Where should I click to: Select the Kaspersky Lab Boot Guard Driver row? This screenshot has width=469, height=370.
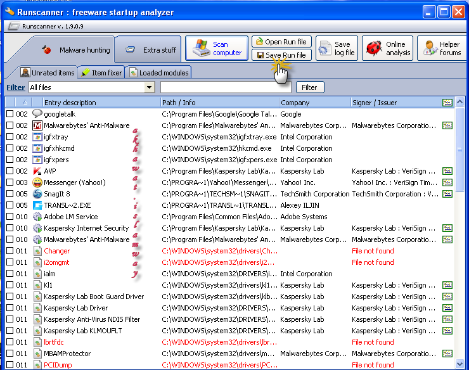229,297
